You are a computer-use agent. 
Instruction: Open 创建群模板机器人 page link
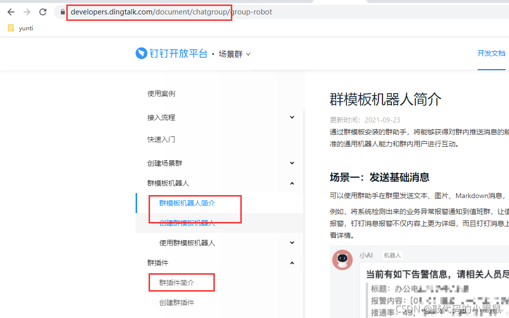click(x=187, y=223)
